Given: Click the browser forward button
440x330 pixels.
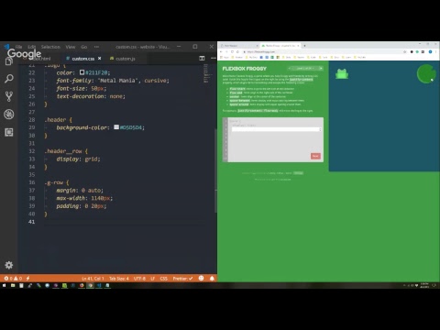Looking at the screenshot, I should click(x=226, y=51).
